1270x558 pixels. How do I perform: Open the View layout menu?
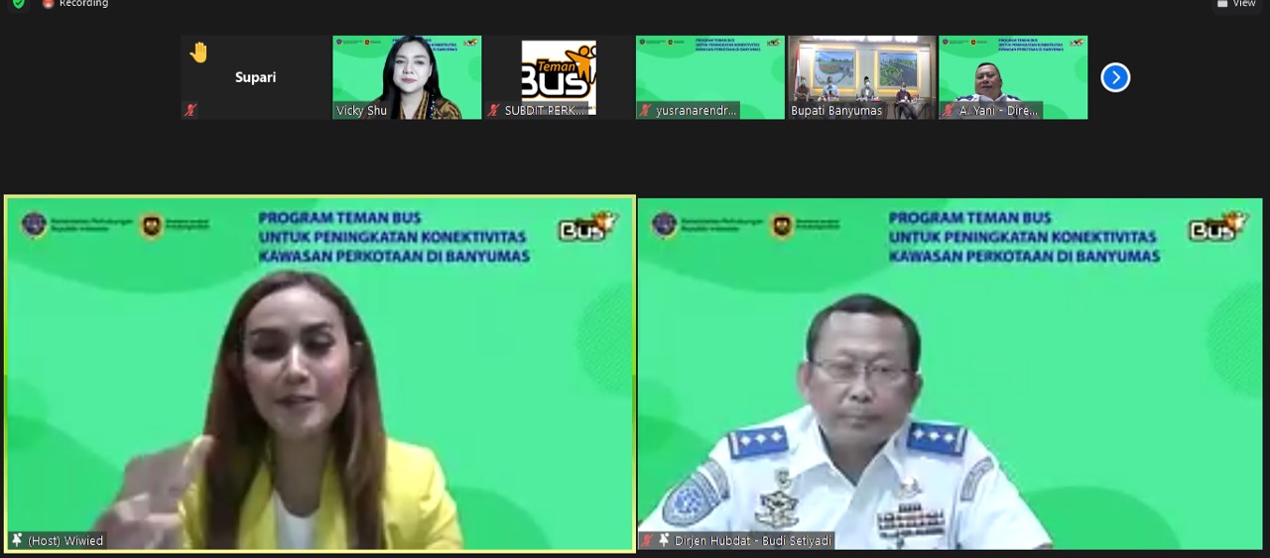(1236, 4)
